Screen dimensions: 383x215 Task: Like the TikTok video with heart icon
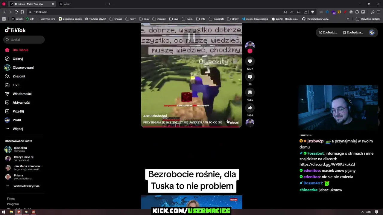point(250,61)
